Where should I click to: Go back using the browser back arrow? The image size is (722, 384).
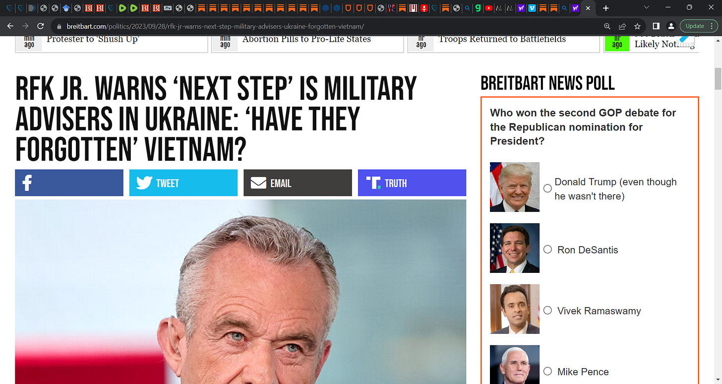[x=11, y=26]
